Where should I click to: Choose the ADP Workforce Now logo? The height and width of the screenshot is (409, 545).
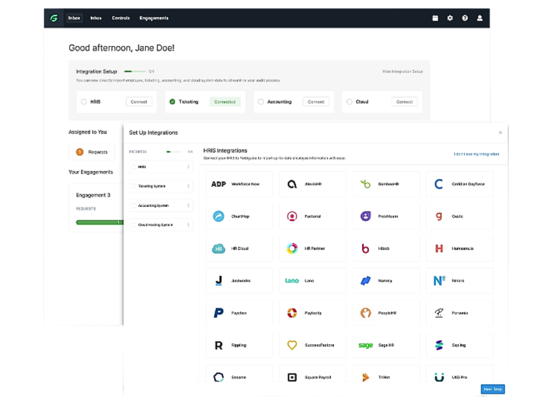[x=218, y=184]
